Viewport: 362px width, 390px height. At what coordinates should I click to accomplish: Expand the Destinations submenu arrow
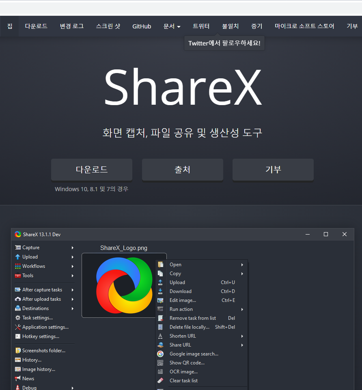pyautogui.click(x=72, y=308)
